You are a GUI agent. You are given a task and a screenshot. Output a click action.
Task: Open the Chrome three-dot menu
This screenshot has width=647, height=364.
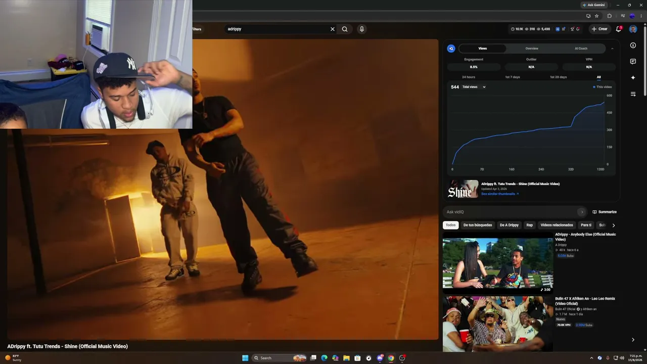641,16
